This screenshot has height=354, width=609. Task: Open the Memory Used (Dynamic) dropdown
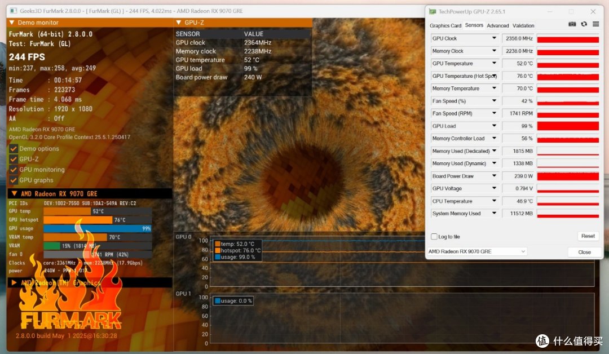click(x=494, y=163)
